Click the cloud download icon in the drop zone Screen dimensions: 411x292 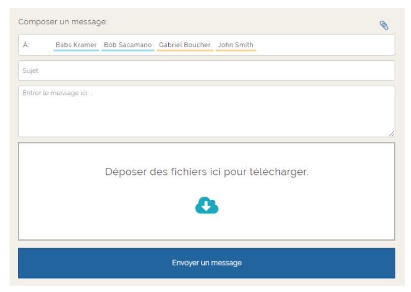(206, 205)
